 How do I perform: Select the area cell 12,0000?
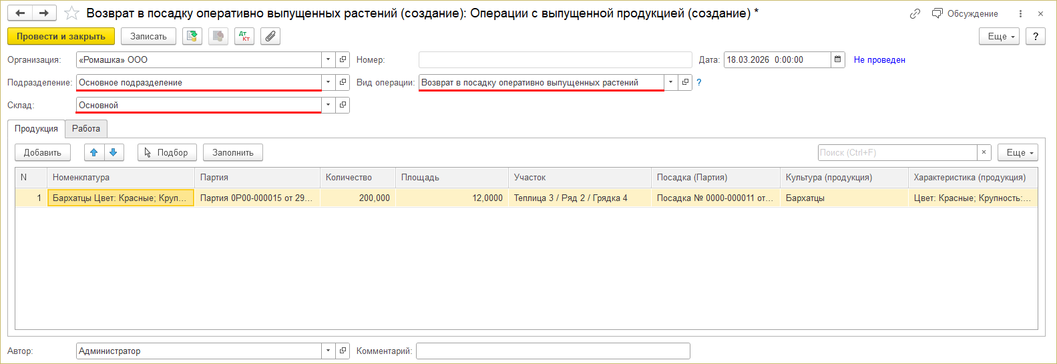(x=452, y=198)
